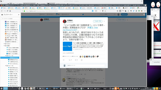Open モーメント in Twitter navigation
The height and width of the screenshot is (90, 161).
[50, 14]
